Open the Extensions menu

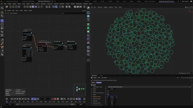click(x=79, y=4)
